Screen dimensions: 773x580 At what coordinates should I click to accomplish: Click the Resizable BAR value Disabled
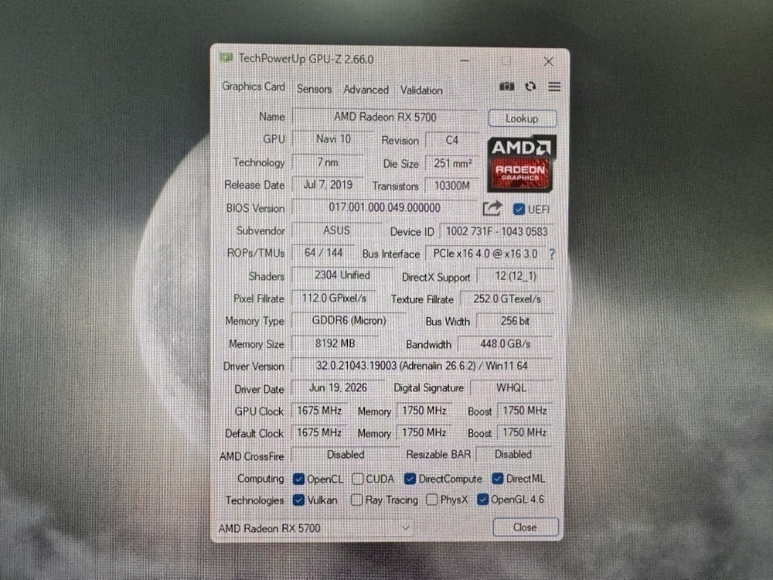click(513, 454)
